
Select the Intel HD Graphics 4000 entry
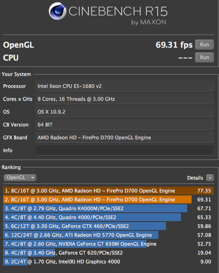coord(108,261)
